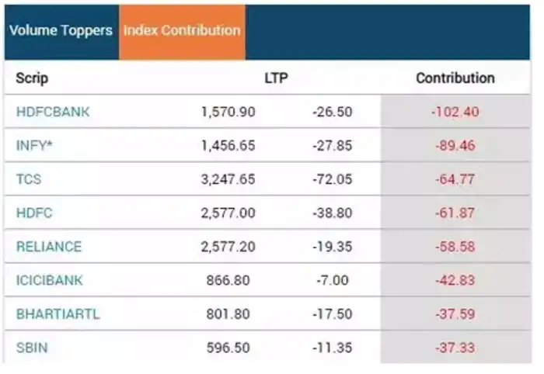544x374 pixels.
Task: Select the RELIANCE scrip link
Action: 48,247
